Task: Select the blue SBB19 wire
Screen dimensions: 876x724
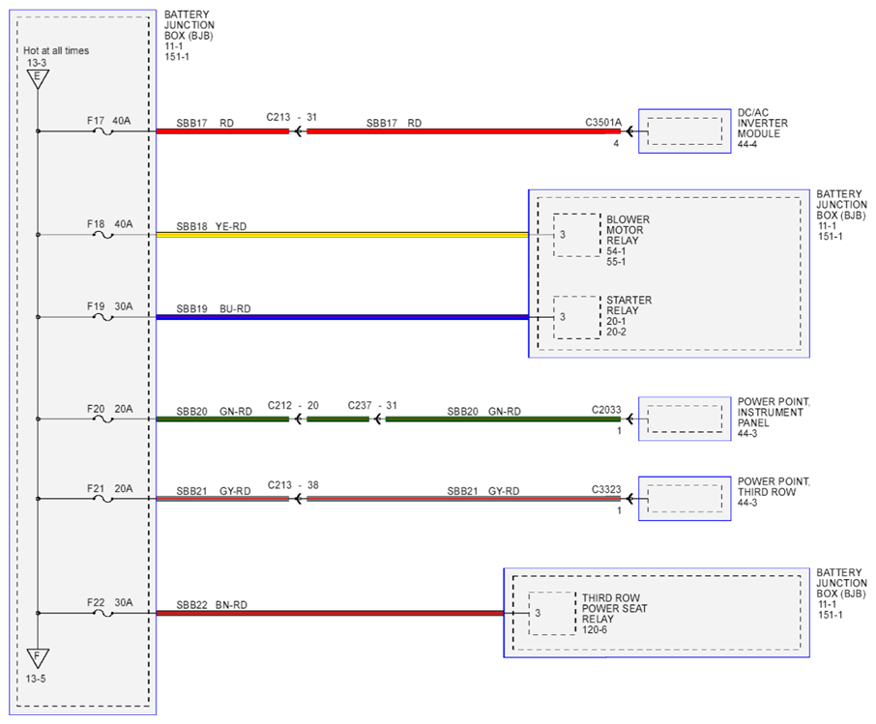Action: (342, 317)
